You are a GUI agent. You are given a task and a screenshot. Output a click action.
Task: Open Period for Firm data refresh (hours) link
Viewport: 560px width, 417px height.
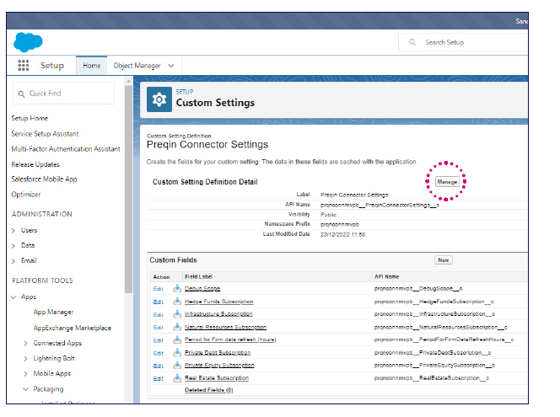coord(230,339)
